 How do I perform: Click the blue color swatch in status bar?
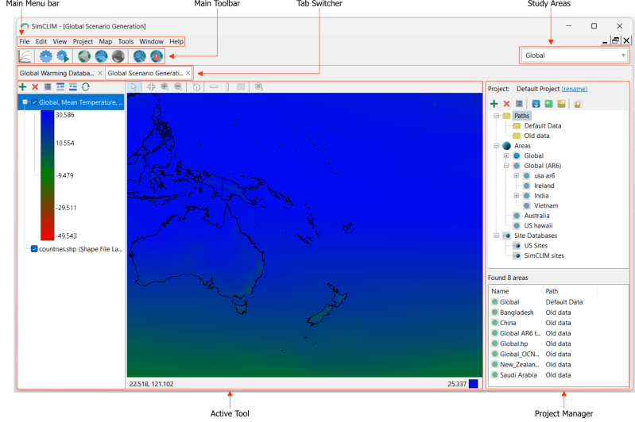(473, 384)
